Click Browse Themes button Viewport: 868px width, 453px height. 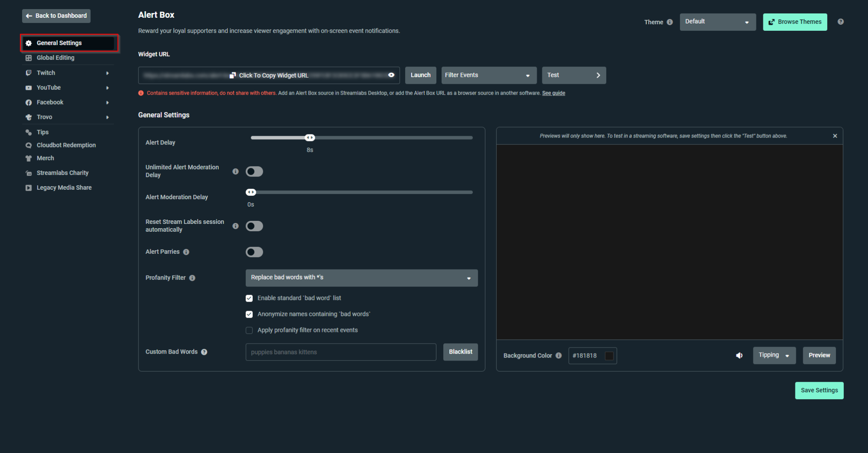(x=795, y=22)
